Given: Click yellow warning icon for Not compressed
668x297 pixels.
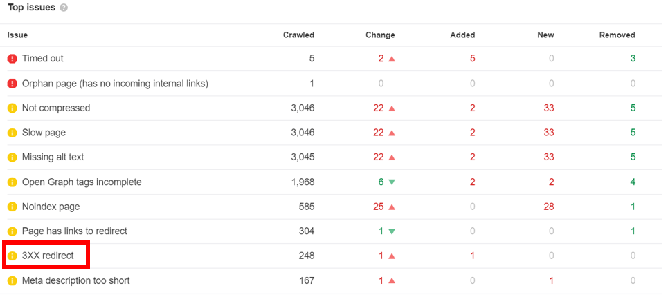Looking at the screenshot, I should click(x=12, y=108).
